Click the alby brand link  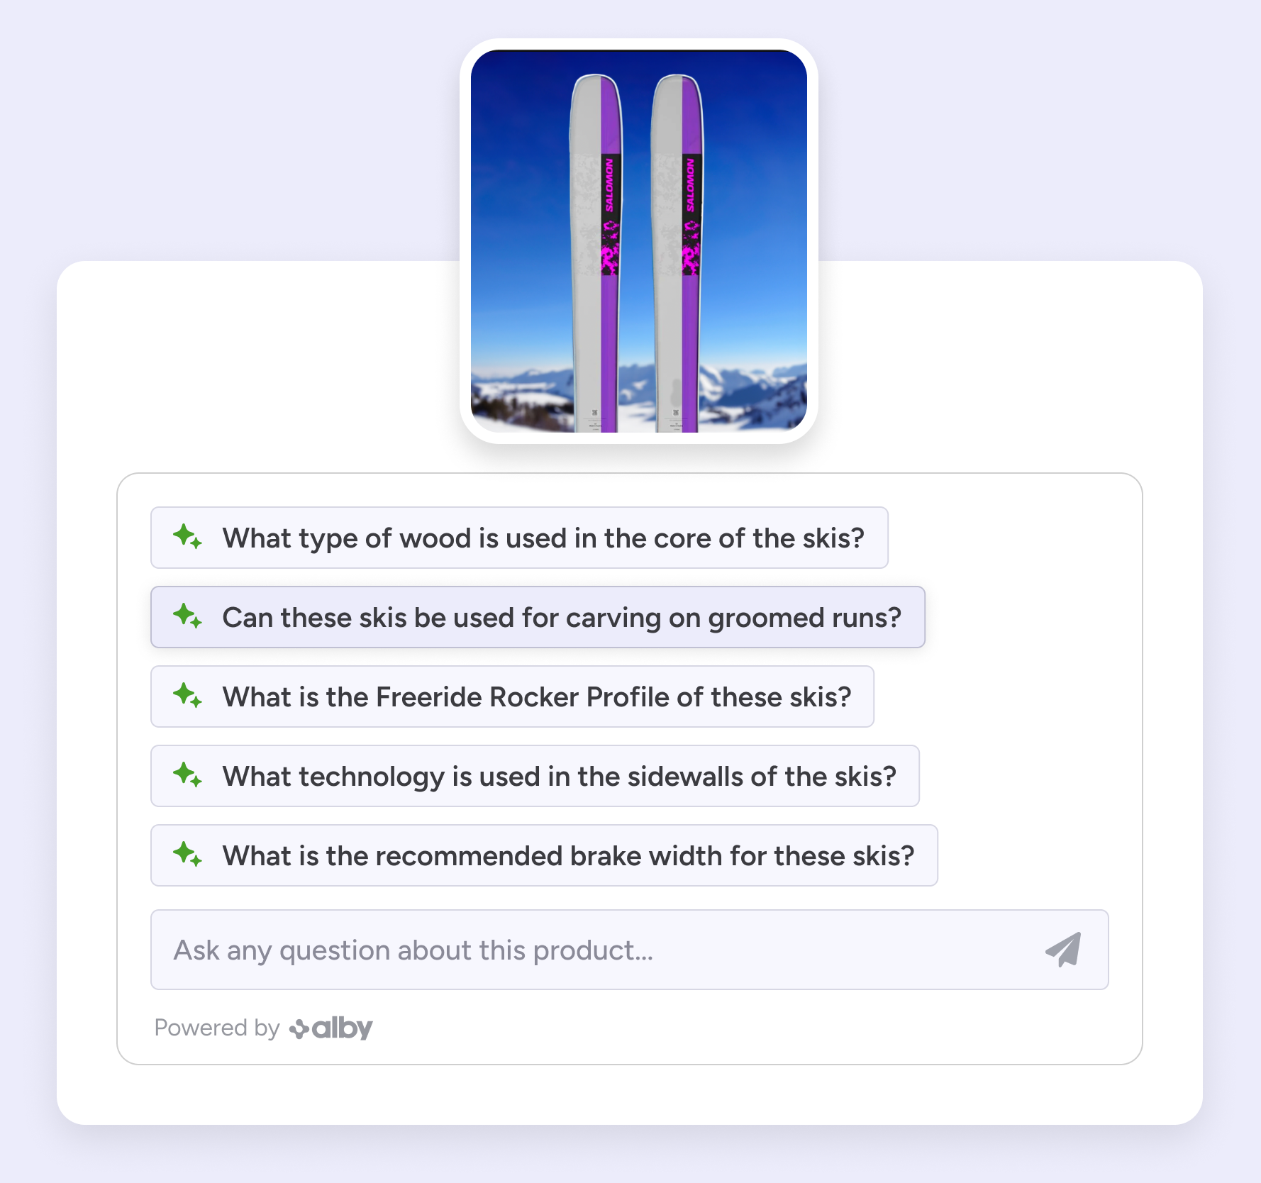click(342, 1028)
